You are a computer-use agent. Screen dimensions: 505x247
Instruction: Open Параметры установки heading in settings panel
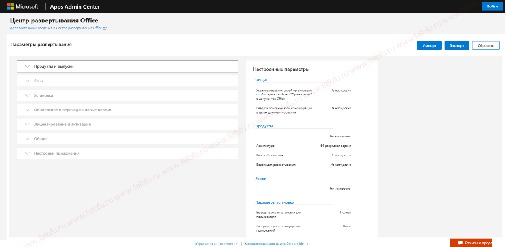coord(275,202)
